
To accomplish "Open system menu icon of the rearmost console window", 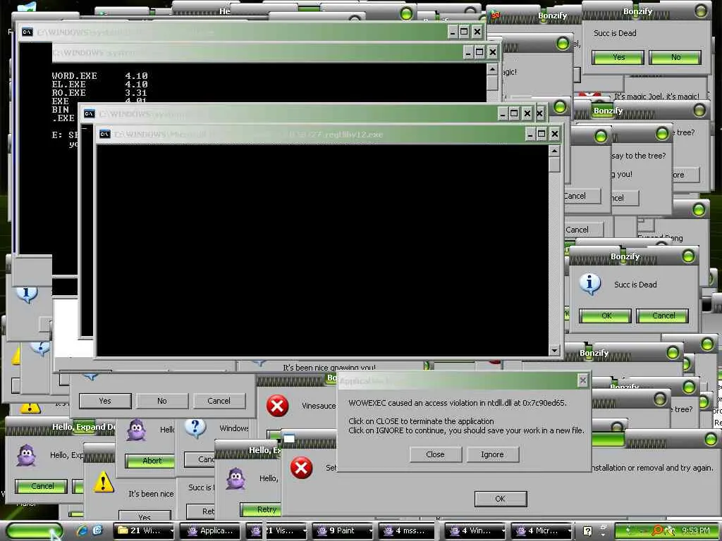I will pyautogui.click(x=27, y=32).
